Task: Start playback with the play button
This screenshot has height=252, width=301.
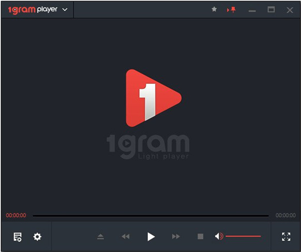Action: 151,236
